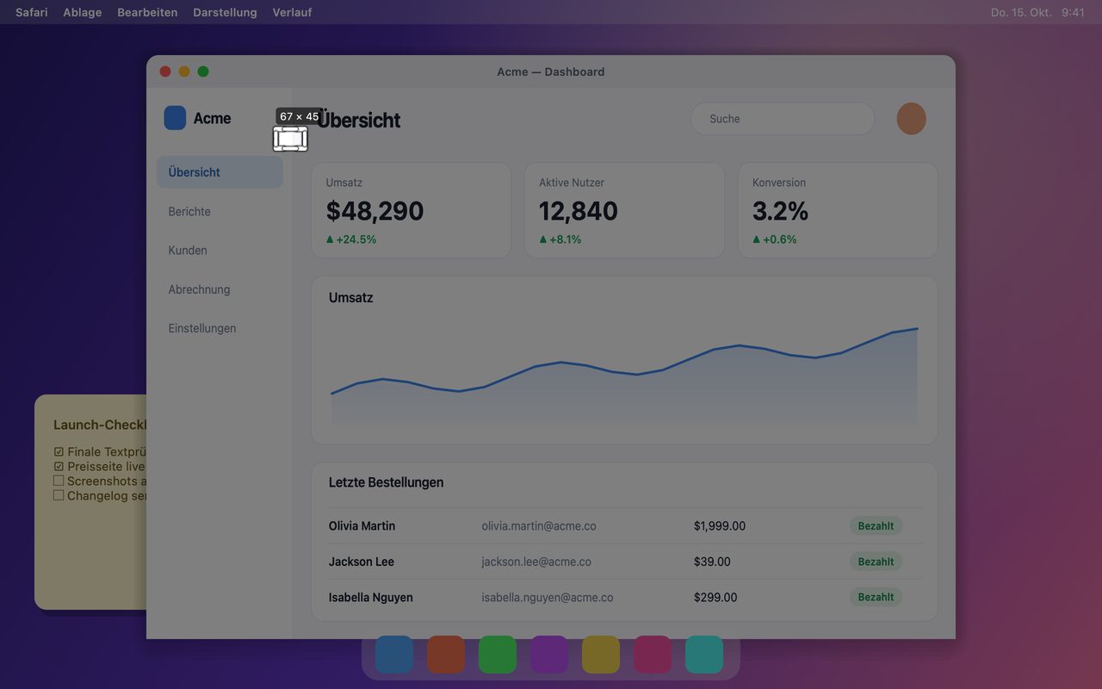
Task: Uncheck the Finale Textprüfung checkbox
Action: tap(59, 451)
